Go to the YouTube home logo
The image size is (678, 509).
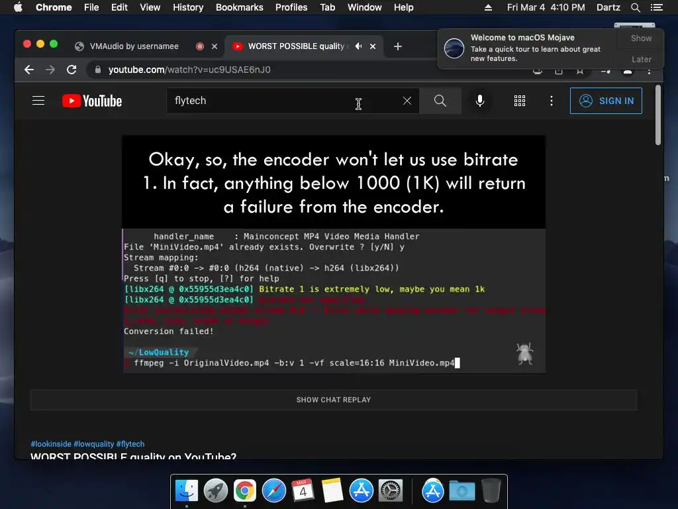(x=92, y=101)
